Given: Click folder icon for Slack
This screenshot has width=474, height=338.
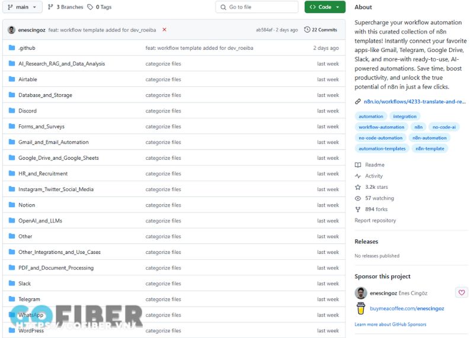Looking at the screenshot, I should [x=12, y=284].
